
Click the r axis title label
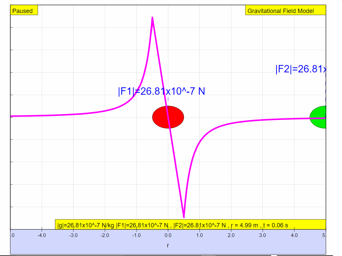168,245
